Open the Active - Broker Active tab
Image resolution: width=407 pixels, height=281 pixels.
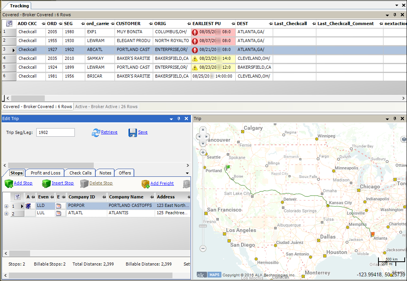[x=106, y=107]
